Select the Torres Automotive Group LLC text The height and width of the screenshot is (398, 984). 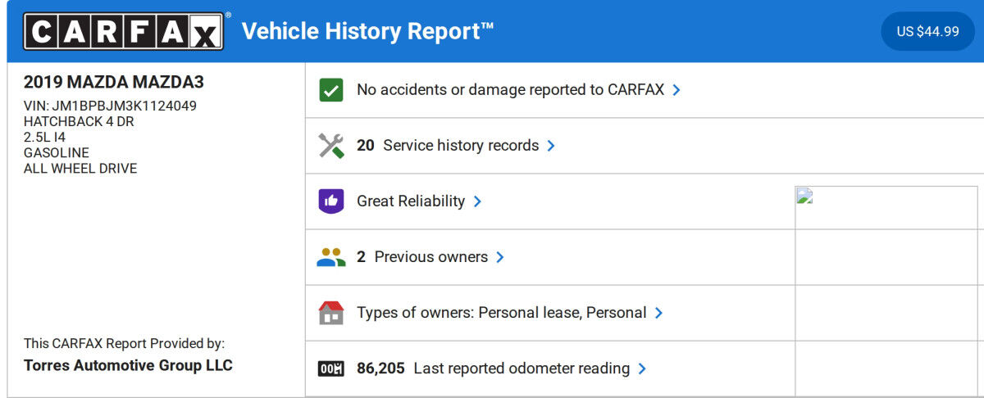pyautogui.click(x=128, y=365)
